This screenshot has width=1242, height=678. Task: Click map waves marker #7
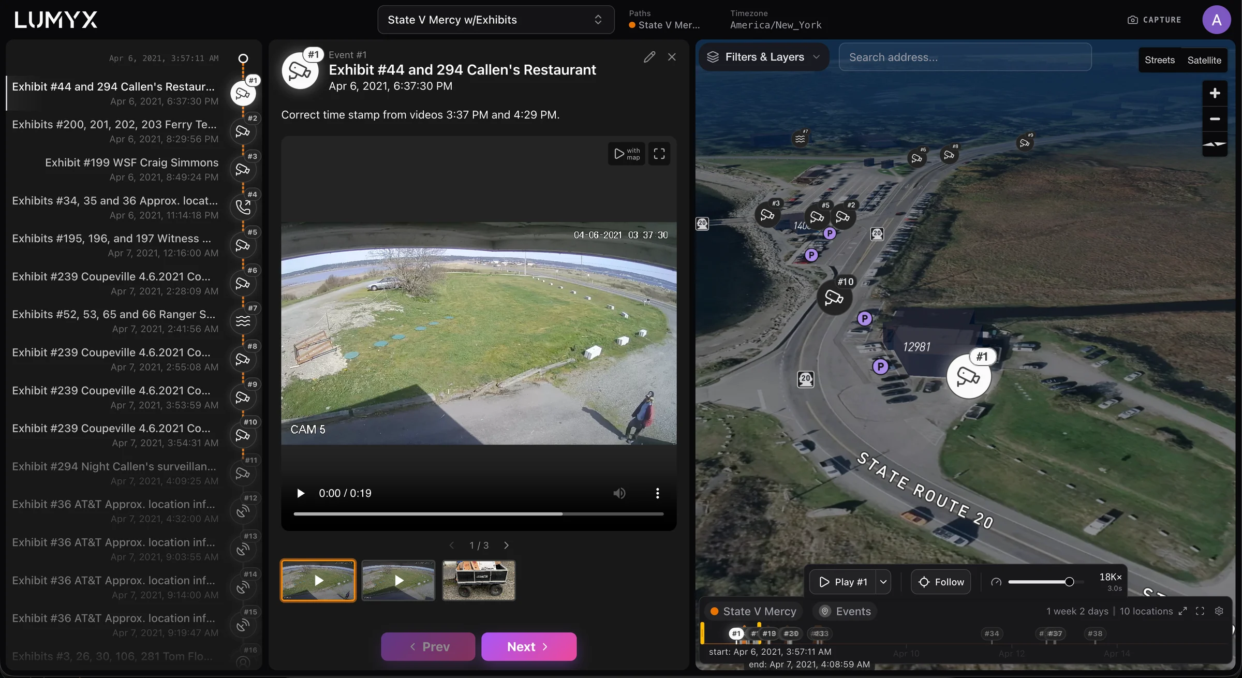tap(800, 139)
